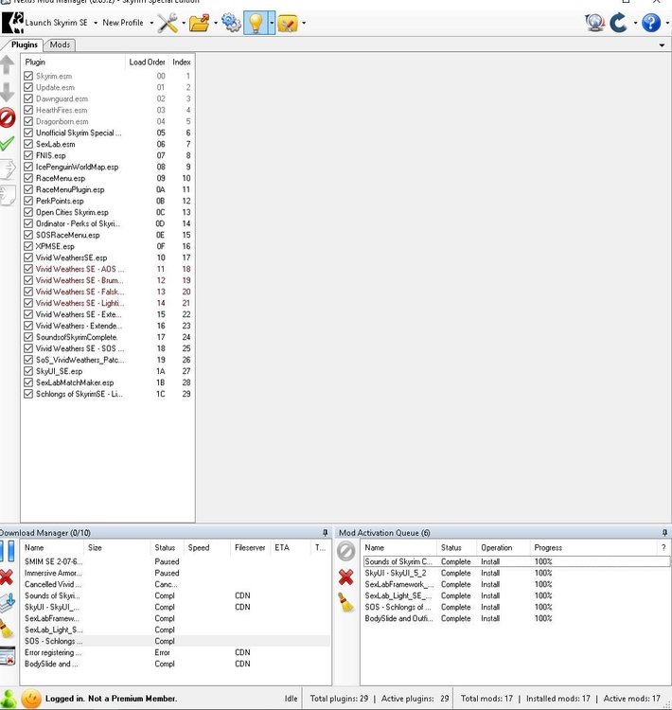The height and width of the screenshot is (710, 672).
Task: Click the green user login icon
Action: 9,700
